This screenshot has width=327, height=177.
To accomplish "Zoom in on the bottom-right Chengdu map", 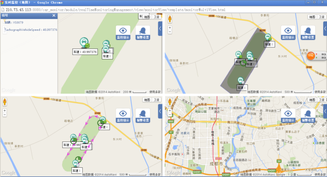I will 170,111.
